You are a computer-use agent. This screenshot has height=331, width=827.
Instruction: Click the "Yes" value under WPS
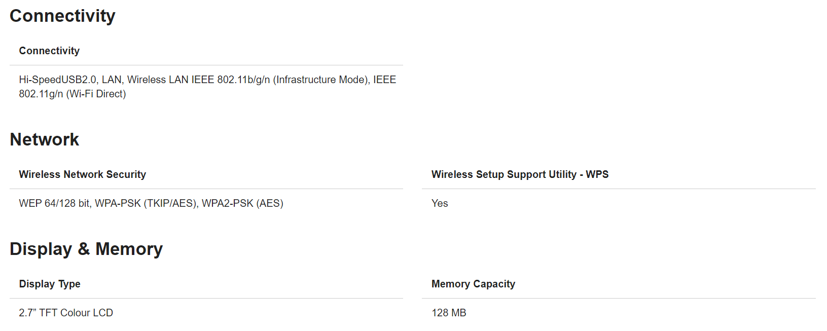click(440, 203)
